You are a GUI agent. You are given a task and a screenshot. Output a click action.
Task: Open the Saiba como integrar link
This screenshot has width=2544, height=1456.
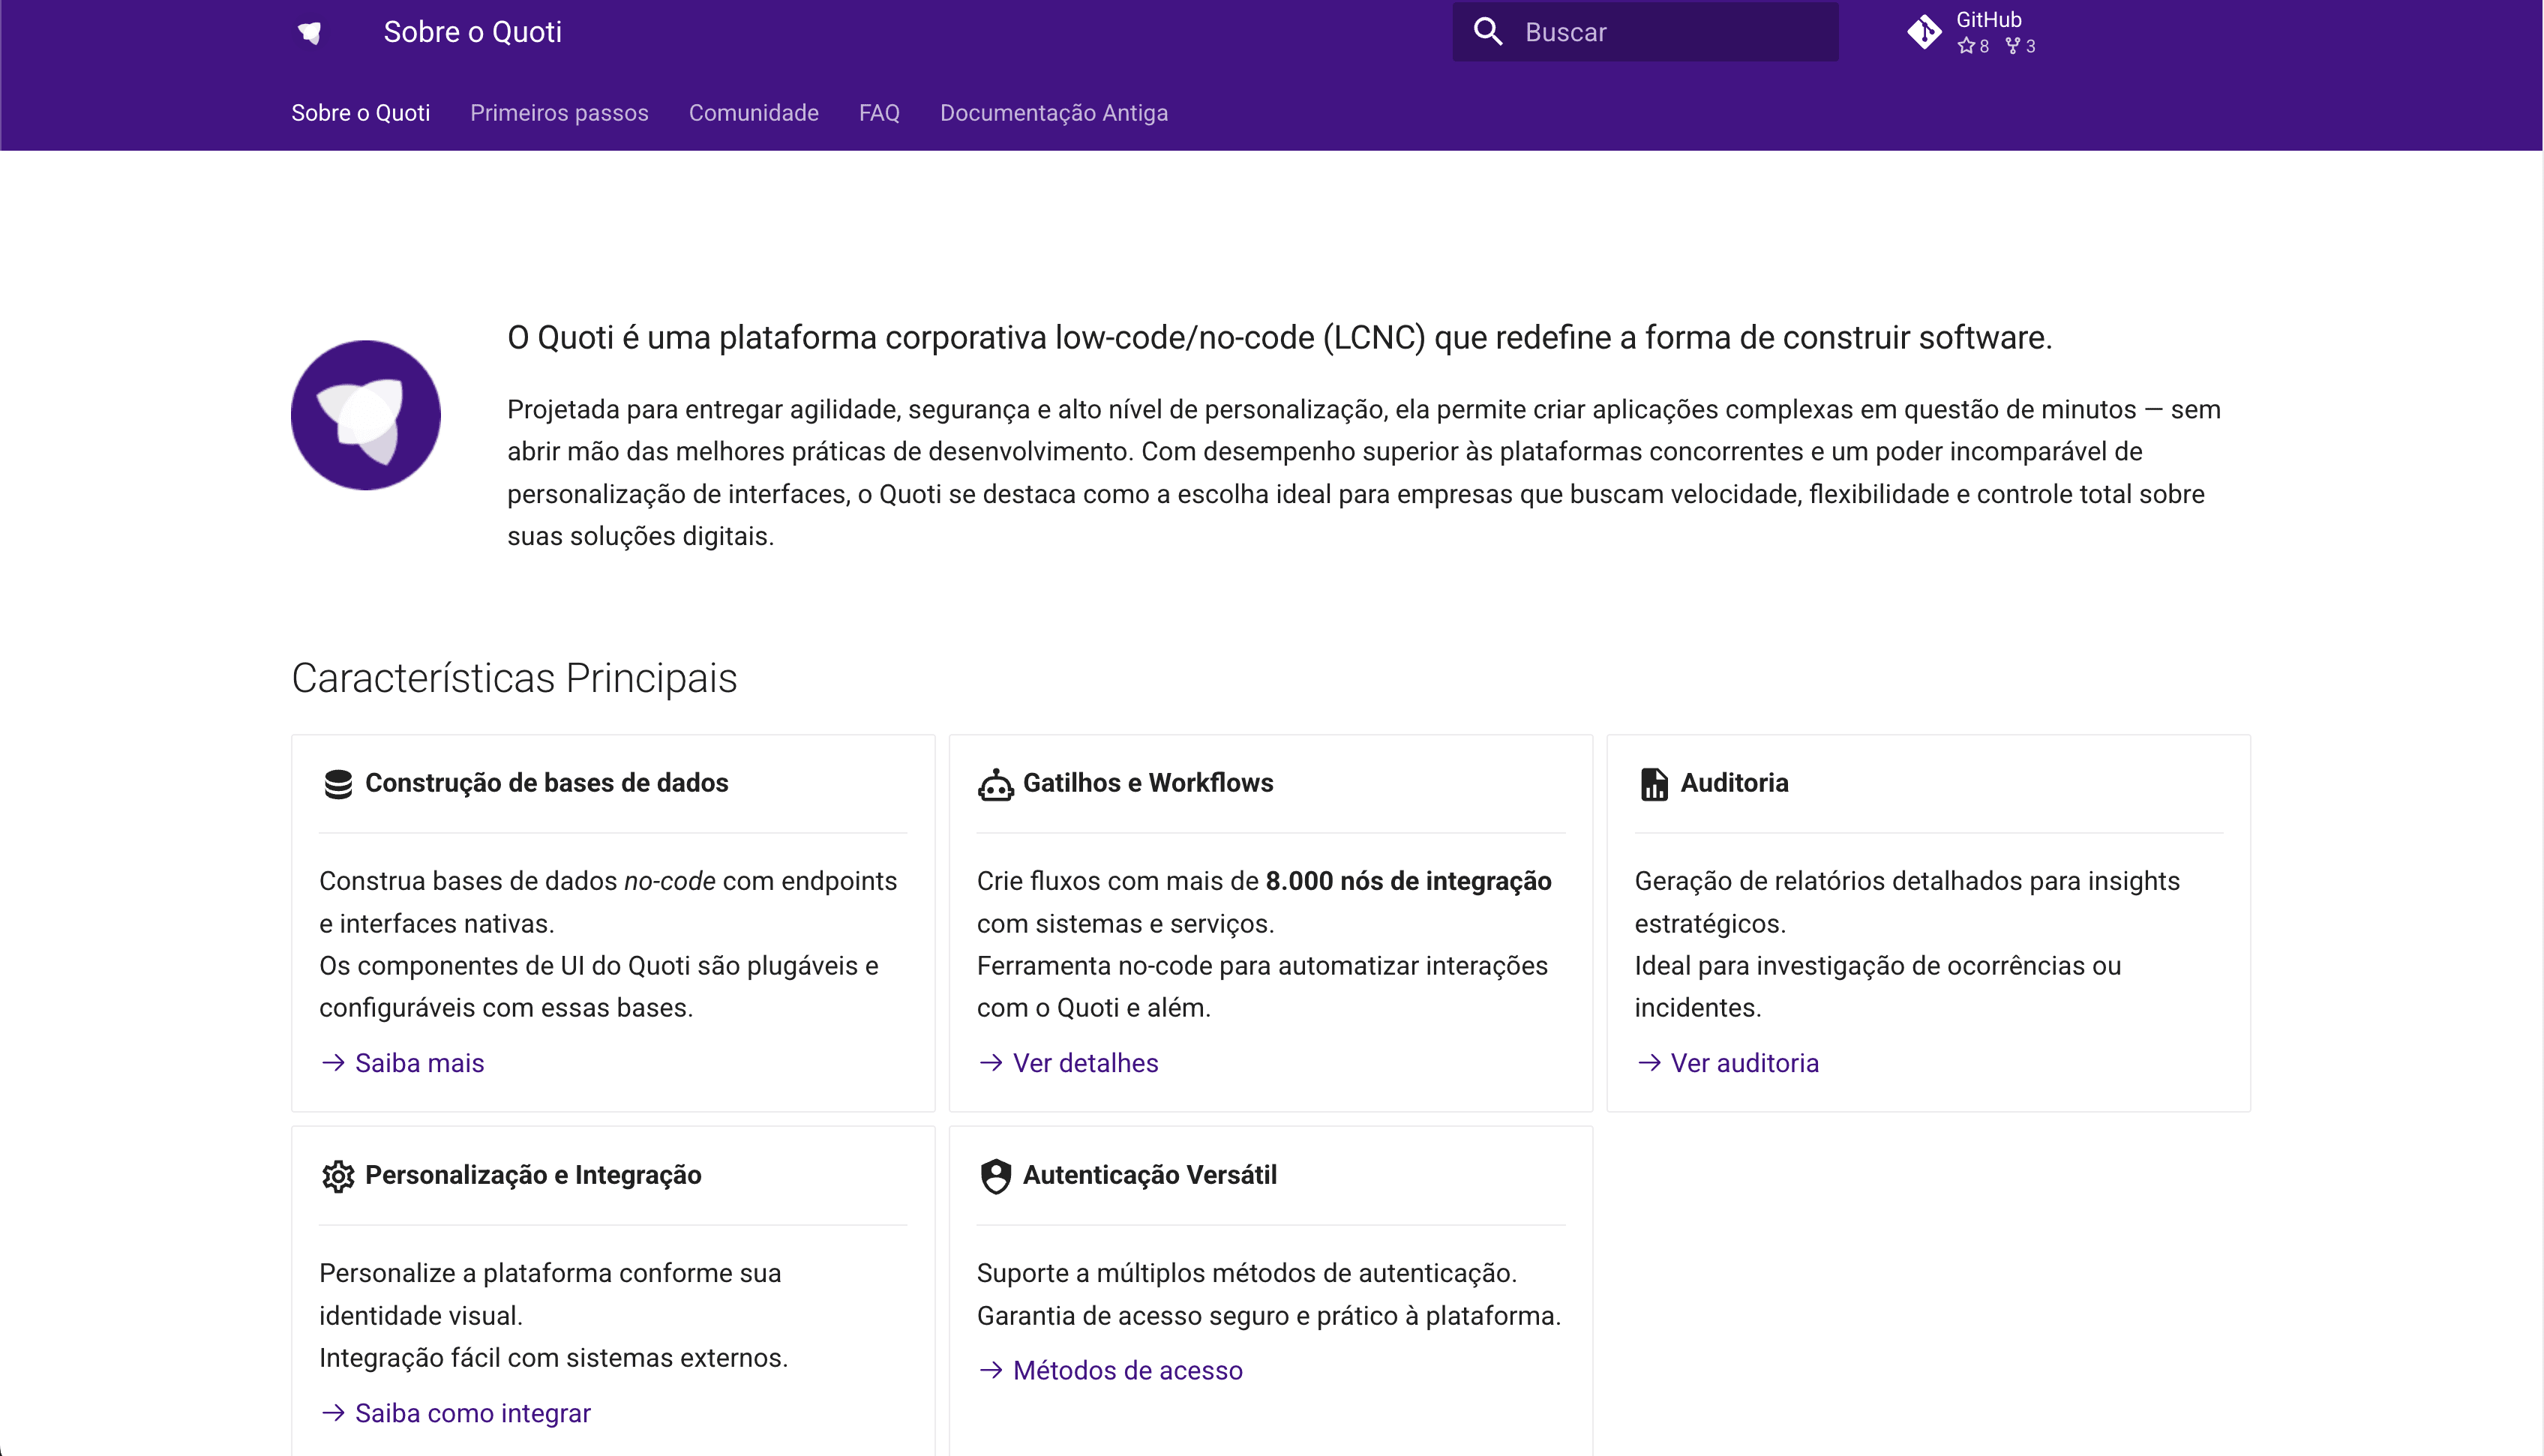coord(473,1413)
